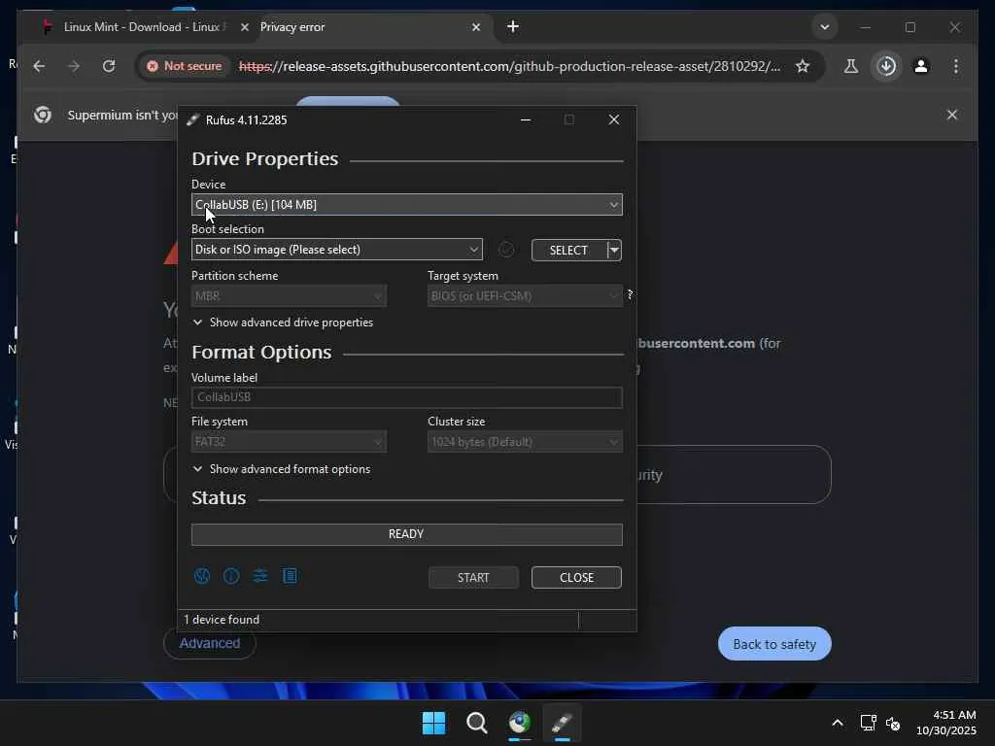Open Windows Start menu
Viewport: 995px width, 746px height.
pos(434,723)
